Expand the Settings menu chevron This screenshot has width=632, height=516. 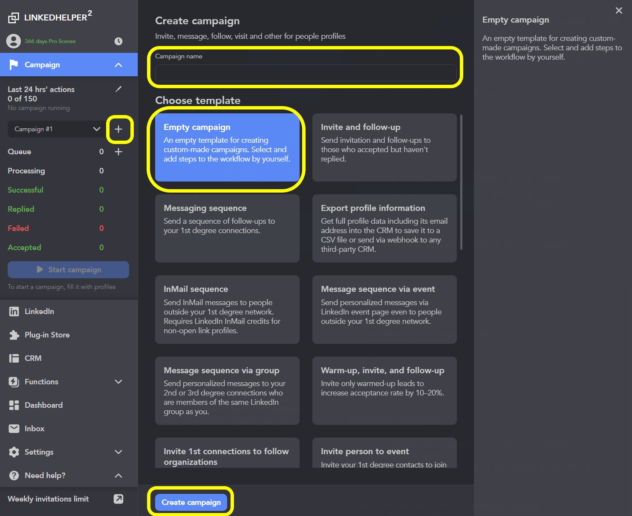[x=118, y=452]
